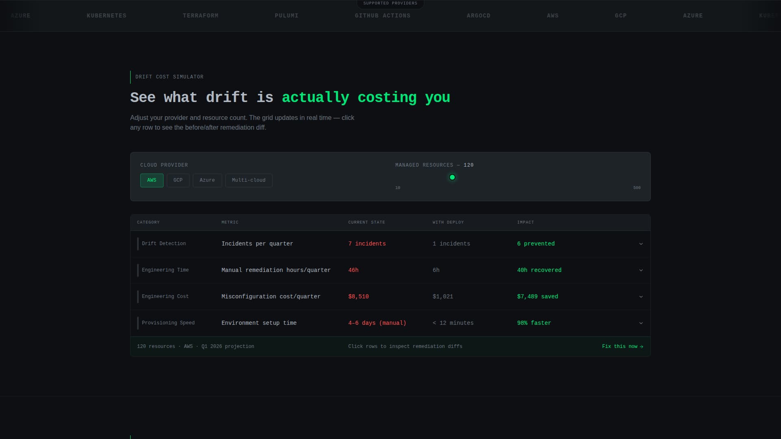
Task: Choose Azure as the cloud provider
Action: [207, 180]
